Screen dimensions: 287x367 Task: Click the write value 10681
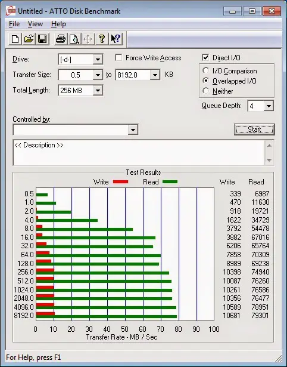[232, 316]
